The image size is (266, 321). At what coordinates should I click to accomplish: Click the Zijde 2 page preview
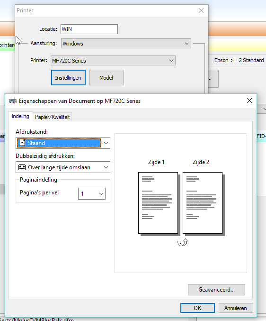click(x=203, y=203)
